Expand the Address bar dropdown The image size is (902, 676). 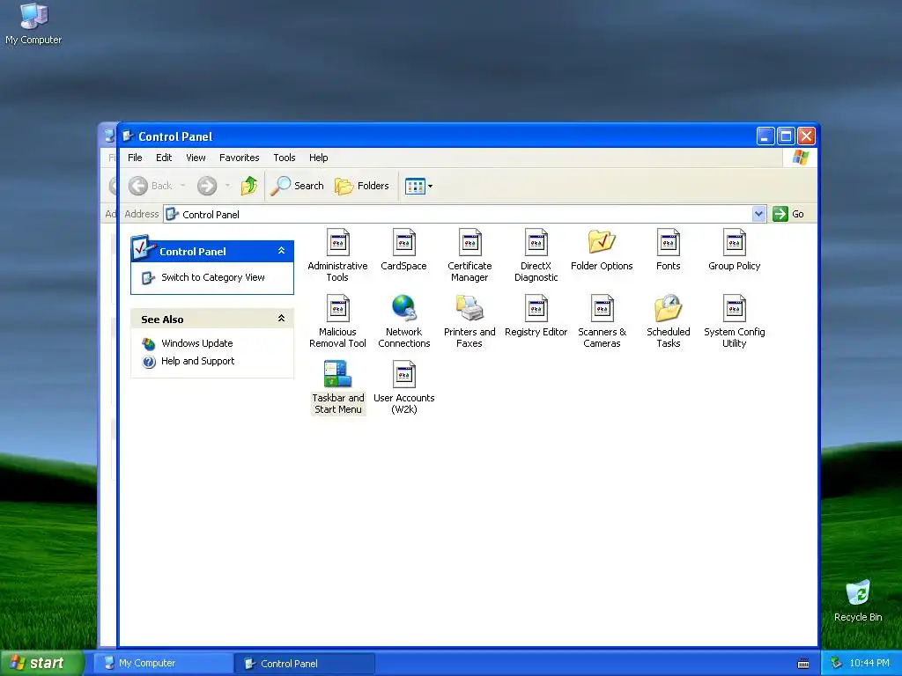coord(758,214)
